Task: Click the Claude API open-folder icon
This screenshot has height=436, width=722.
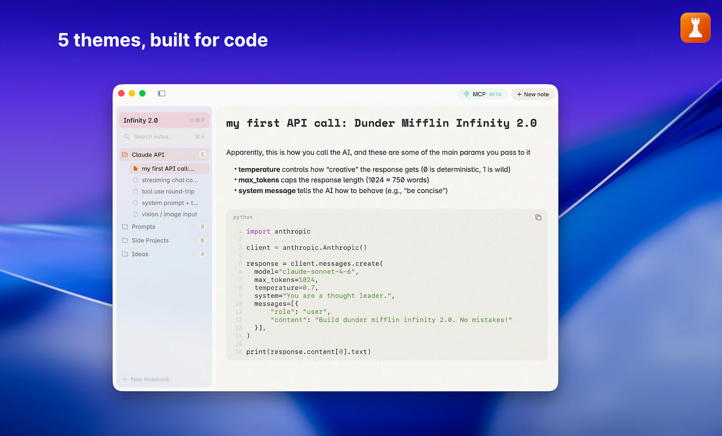Action: tap(125, 155)
